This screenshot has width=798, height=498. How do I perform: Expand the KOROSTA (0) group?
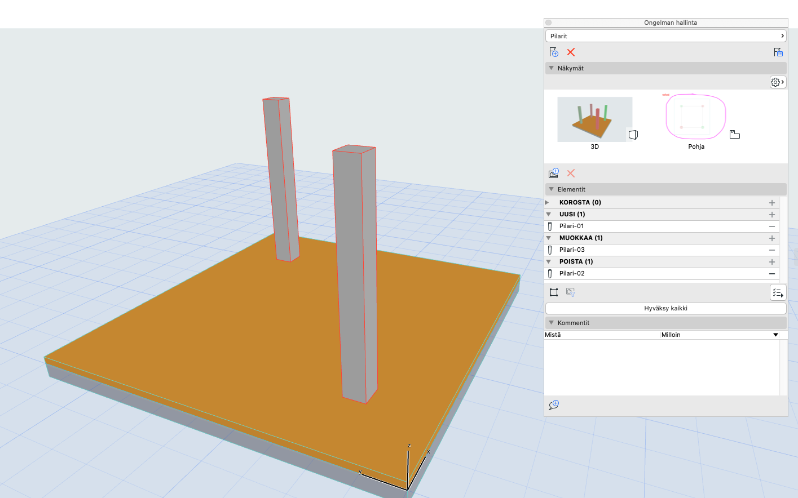click(x=547, y=202)
